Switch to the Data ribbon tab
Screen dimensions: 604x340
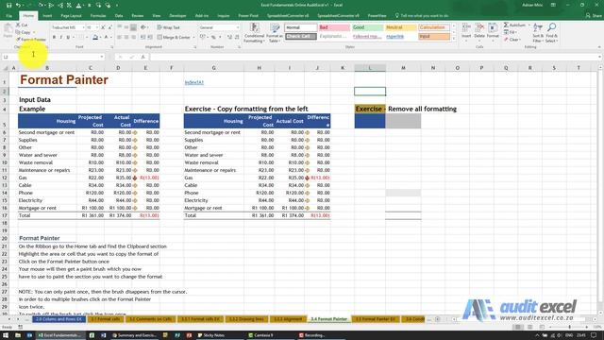pos(119,16)
